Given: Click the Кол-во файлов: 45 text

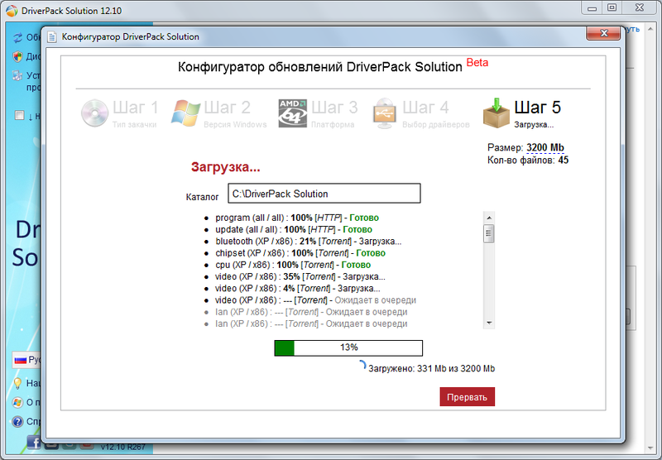Looking at the screenshot, I should 528,161.
